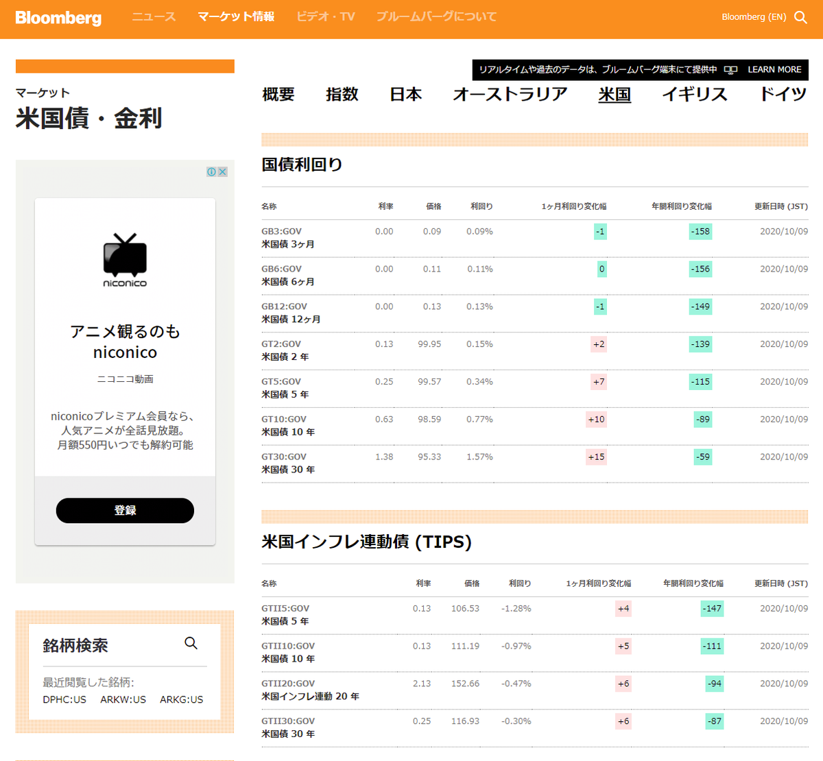Select the 概要 tab

(x=278, y=95)
